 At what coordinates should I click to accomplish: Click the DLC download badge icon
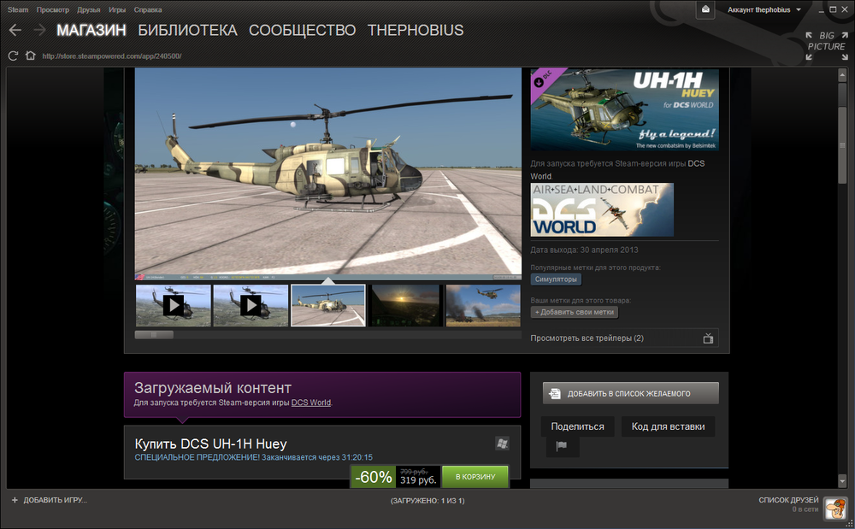click(x=539, y=82)
